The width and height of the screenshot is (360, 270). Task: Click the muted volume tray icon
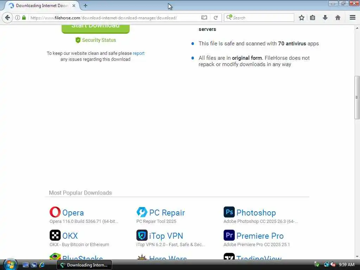pyautogui.click(x=333, y=264)
